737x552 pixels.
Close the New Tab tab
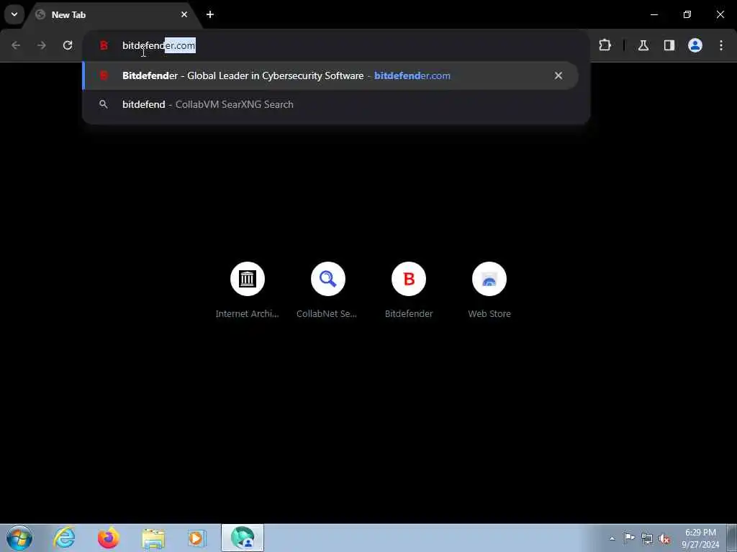(x=184, y=14)
